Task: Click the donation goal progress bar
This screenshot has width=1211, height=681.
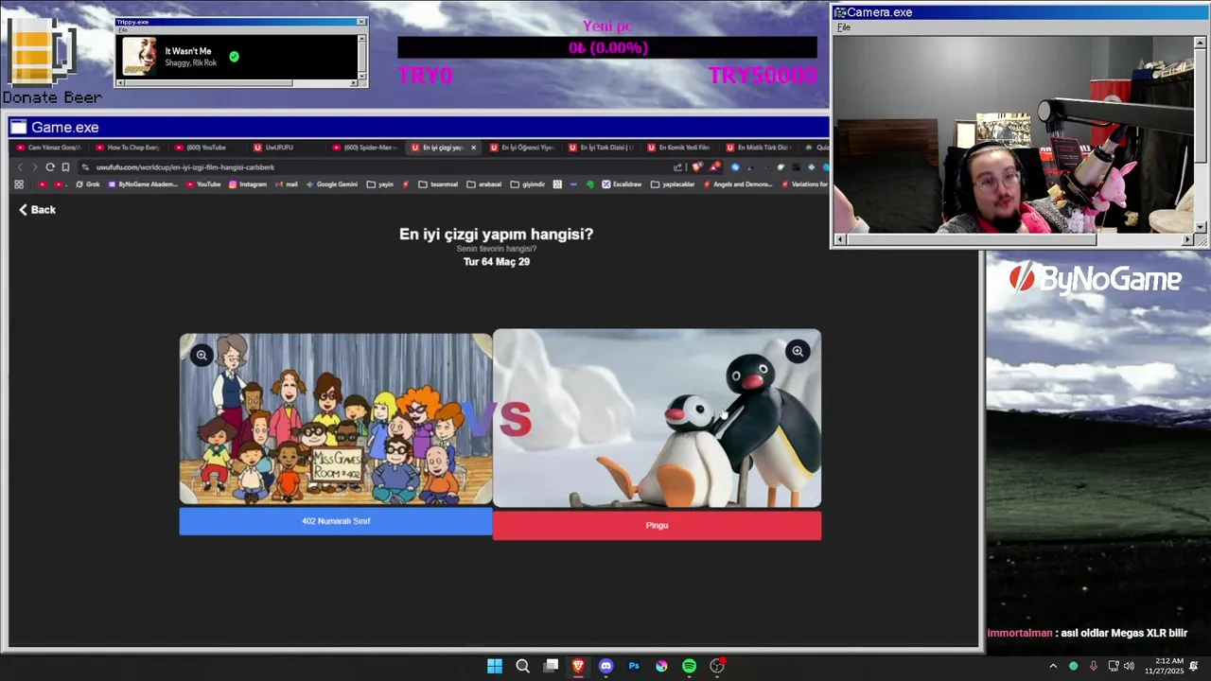Action: coord(606,47)
